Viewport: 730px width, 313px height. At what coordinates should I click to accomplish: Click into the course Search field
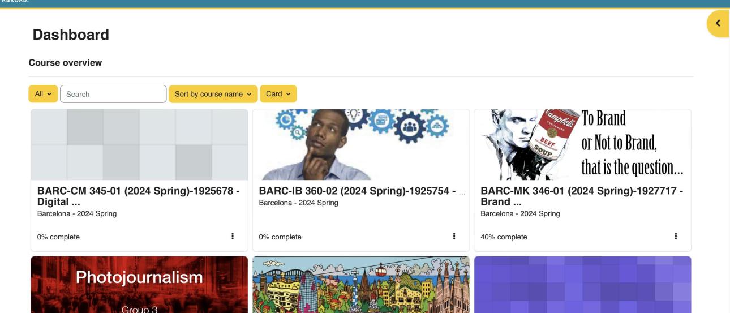113,94
